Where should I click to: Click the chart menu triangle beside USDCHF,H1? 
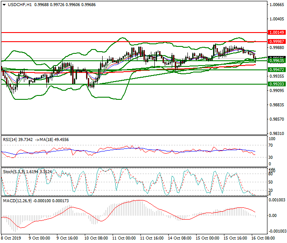pyautogui.click(x=4, y=5)
